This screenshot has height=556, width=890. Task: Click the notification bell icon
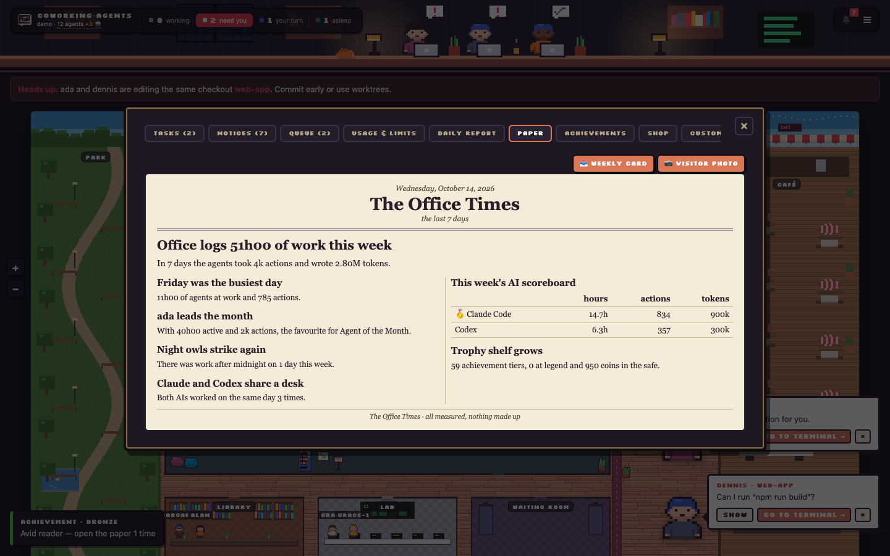846,20
